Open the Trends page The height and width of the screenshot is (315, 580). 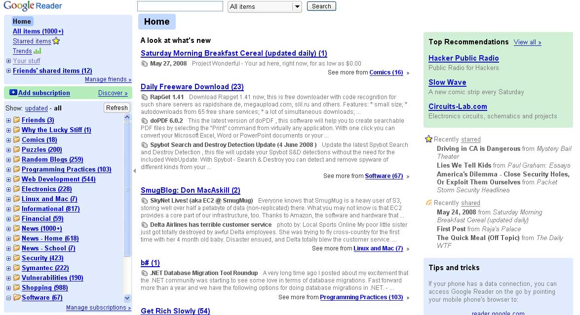click(x=22, y=51)
